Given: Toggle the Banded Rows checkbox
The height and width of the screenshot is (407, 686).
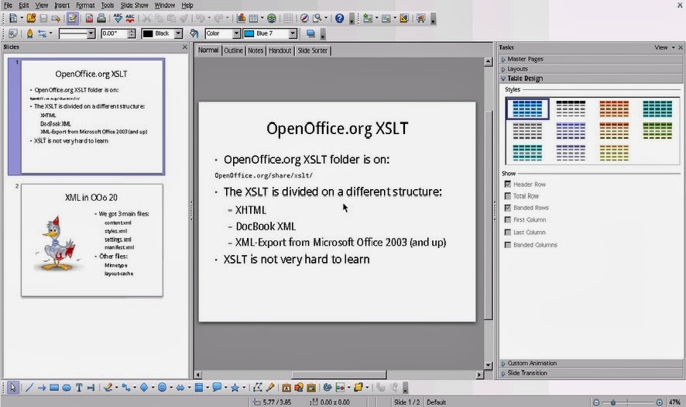Looking at the screenshot, I should [x=507, y=208].
